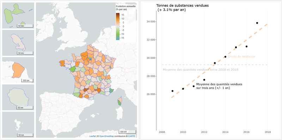Click the chart title Tonnes de substances vendues
The image size is (282, 140).
(x=183, y=6)
